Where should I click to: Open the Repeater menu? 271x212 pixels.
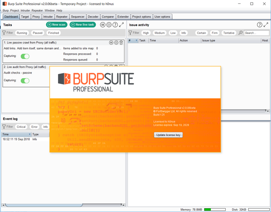click(37, 10)
